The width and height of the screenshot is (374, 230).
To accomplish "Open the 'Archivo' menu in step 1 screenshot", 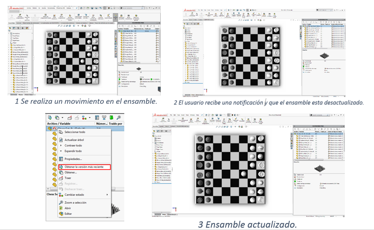I will [x=29, y=8].
